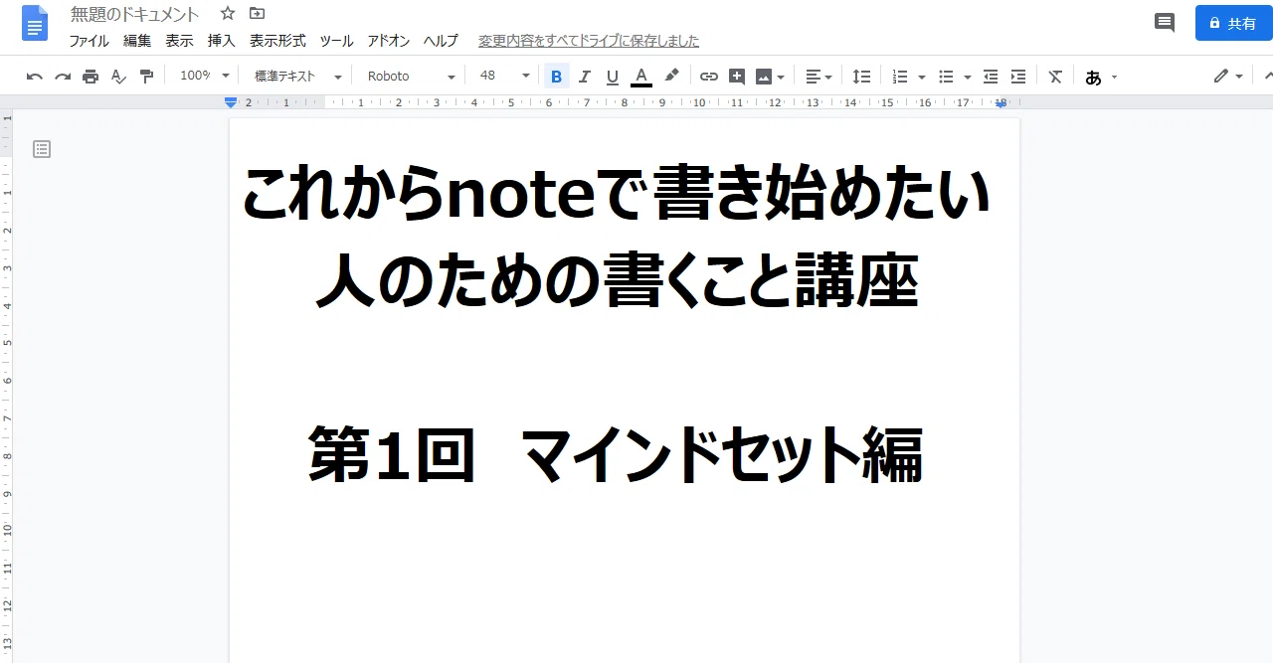Viewport: 1273px width, 663px height.
Task: Click the bulleted list icon
Action: point(946,77)
